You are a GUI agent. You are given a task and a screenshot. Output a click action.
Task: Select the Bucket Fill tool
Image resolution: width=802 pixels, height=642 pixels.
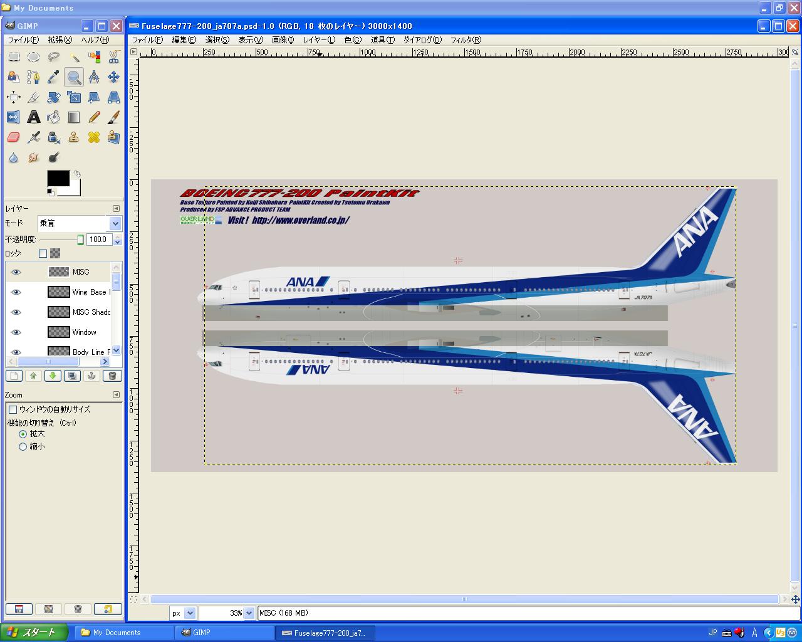pyautogui.click(x=54, y=117)
